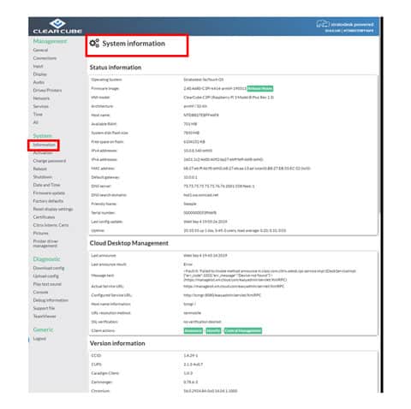Click the Stratodesk powered cloud icon
This screenshot has height=409, width=411.
(x=323, y=24)
